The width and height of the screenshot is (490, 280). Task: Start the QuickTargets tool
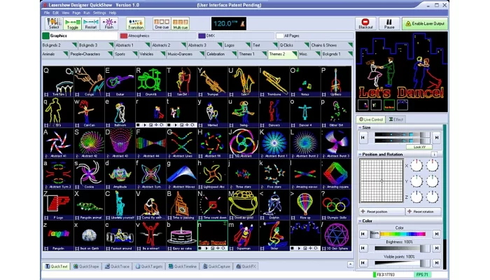148,266
